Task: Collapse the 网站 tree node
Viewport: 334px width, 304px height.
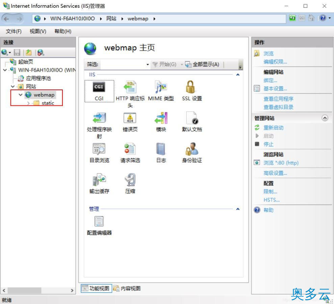Action: tap(13, 86)
